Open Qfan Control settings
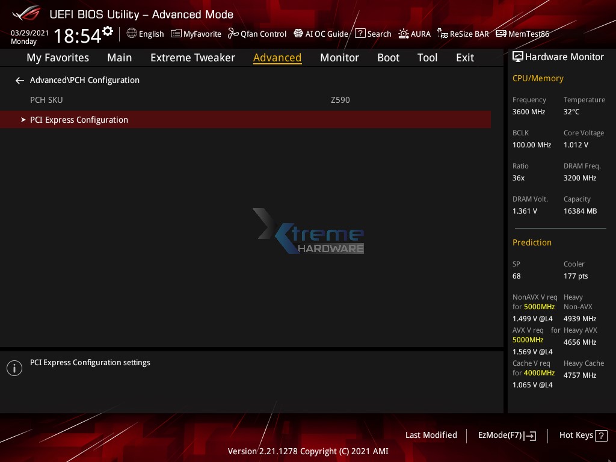Viewport: 616px width, 462px height. click(x=257, y=34)
